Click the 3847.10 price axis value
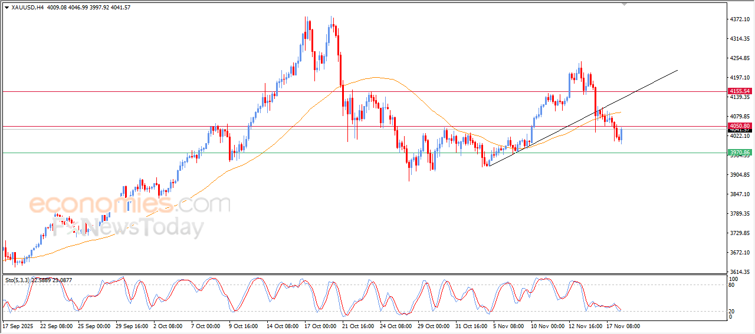The width and height of the screenshot is (755, 334). click(x=740, y=194)
